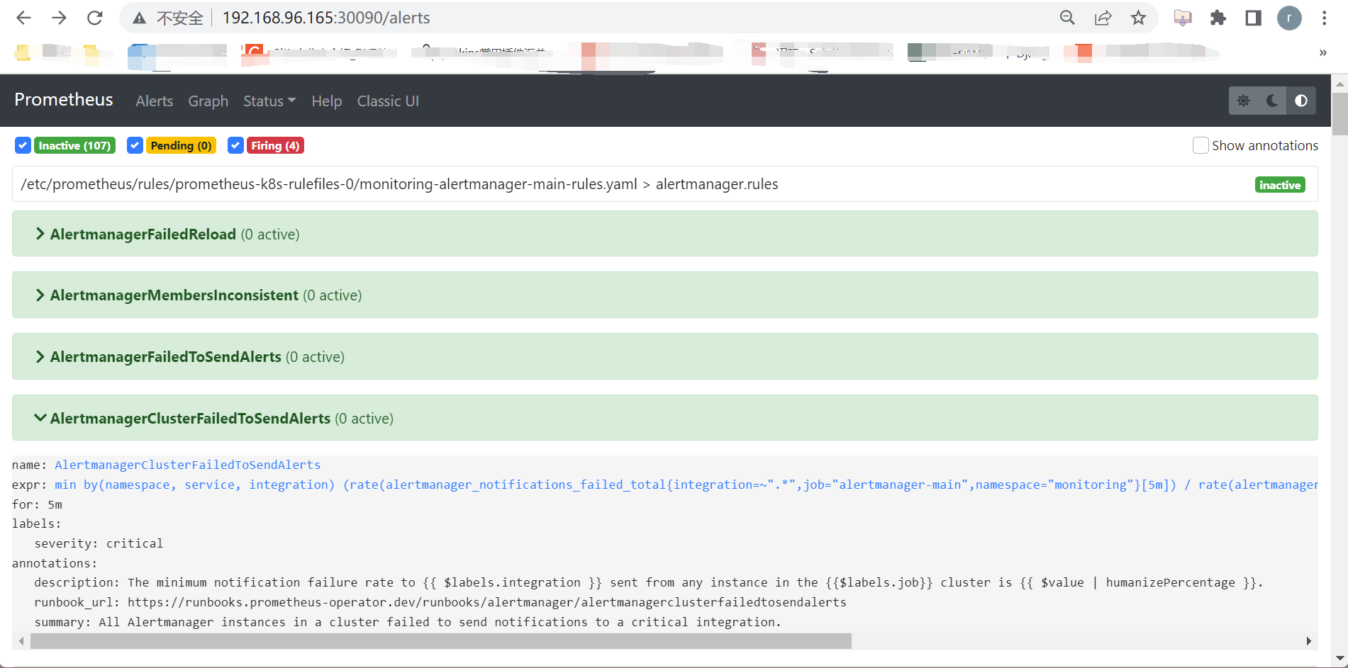Image resolution: width=1348 pixels, height=668 pixels.
Task: Open the browser zoom magnifier icon
Action: [x=1067, y=18]
